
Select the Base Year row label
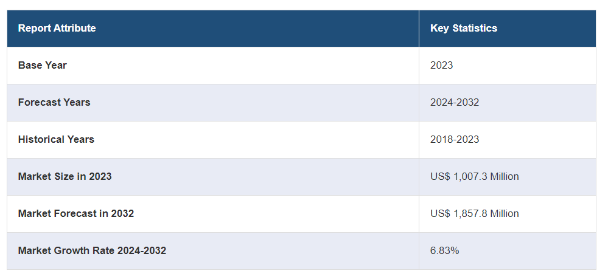(x=42, y=65)
